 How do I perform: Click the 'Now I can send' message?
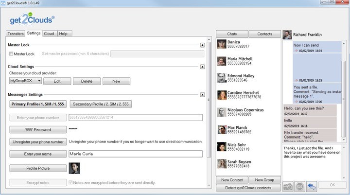pyautogui.click(x=317, y=47)
